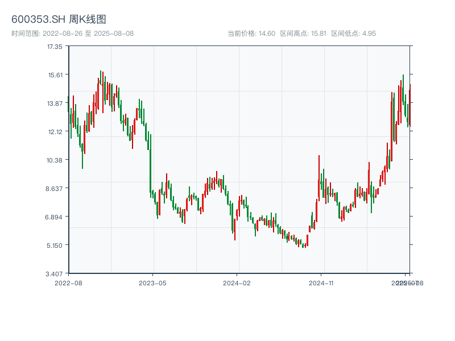Click the y-axis label 12.12
The width and height of the screenshot is (455, 341).
(x=55, y=132)
